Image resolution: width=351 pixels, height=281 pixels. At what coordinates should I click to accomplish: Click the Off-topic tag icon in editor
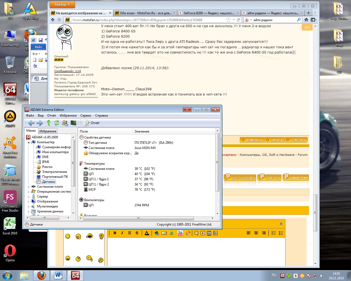[x=215, y=233]
